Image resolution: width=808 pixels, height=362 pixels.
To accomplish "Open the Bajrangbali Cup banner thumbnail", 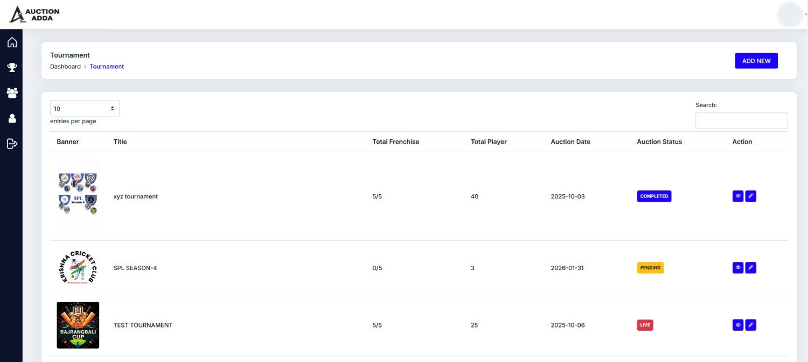I will tap(78, 325).
